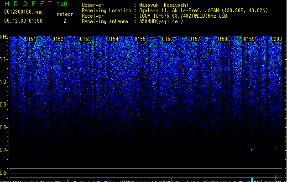Click the 1.1 frequency axis label

click(x=4, y=59)
